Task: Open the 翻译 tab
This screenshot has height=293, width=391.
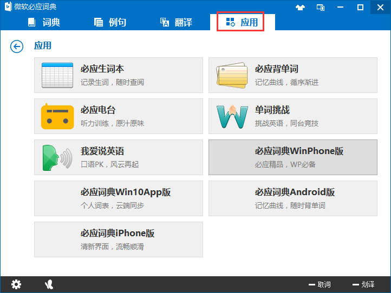Action: [x=176, y=22]
